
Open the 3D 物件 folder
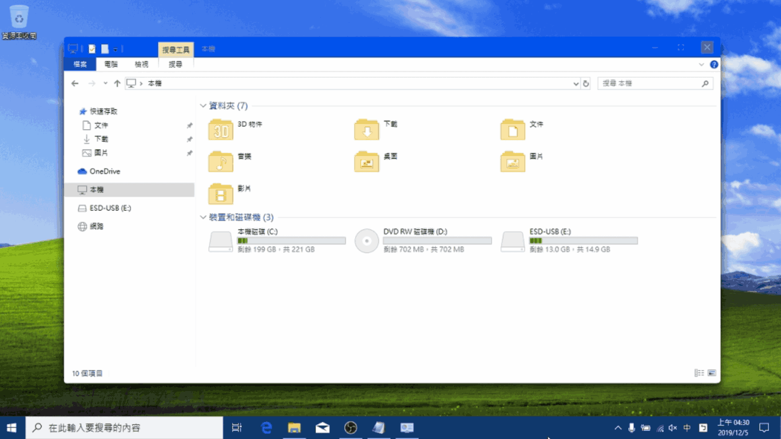pos(236,130)
